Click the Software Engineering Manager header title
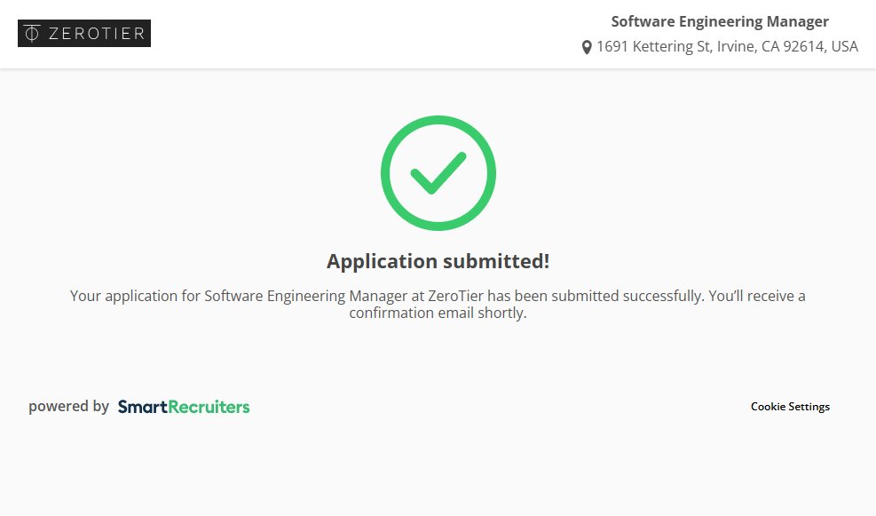The width and height of the screenshot is (876, 516). (720, 21)
